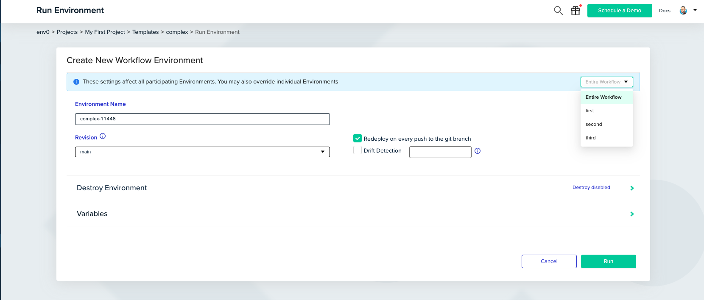Viewport: 704px width, 300px height.
Task: Open the Docs link
Action: [665, 11]
